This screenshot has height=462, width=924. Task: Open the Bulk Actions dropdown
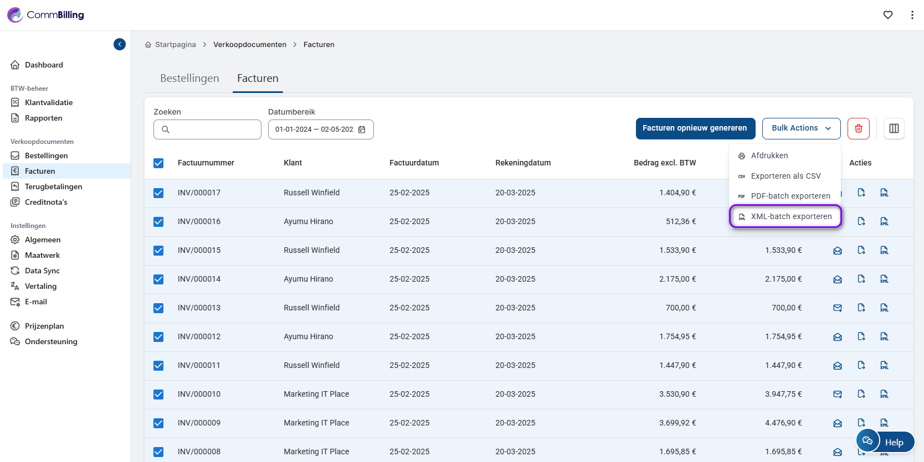click(x=800, y=128)
